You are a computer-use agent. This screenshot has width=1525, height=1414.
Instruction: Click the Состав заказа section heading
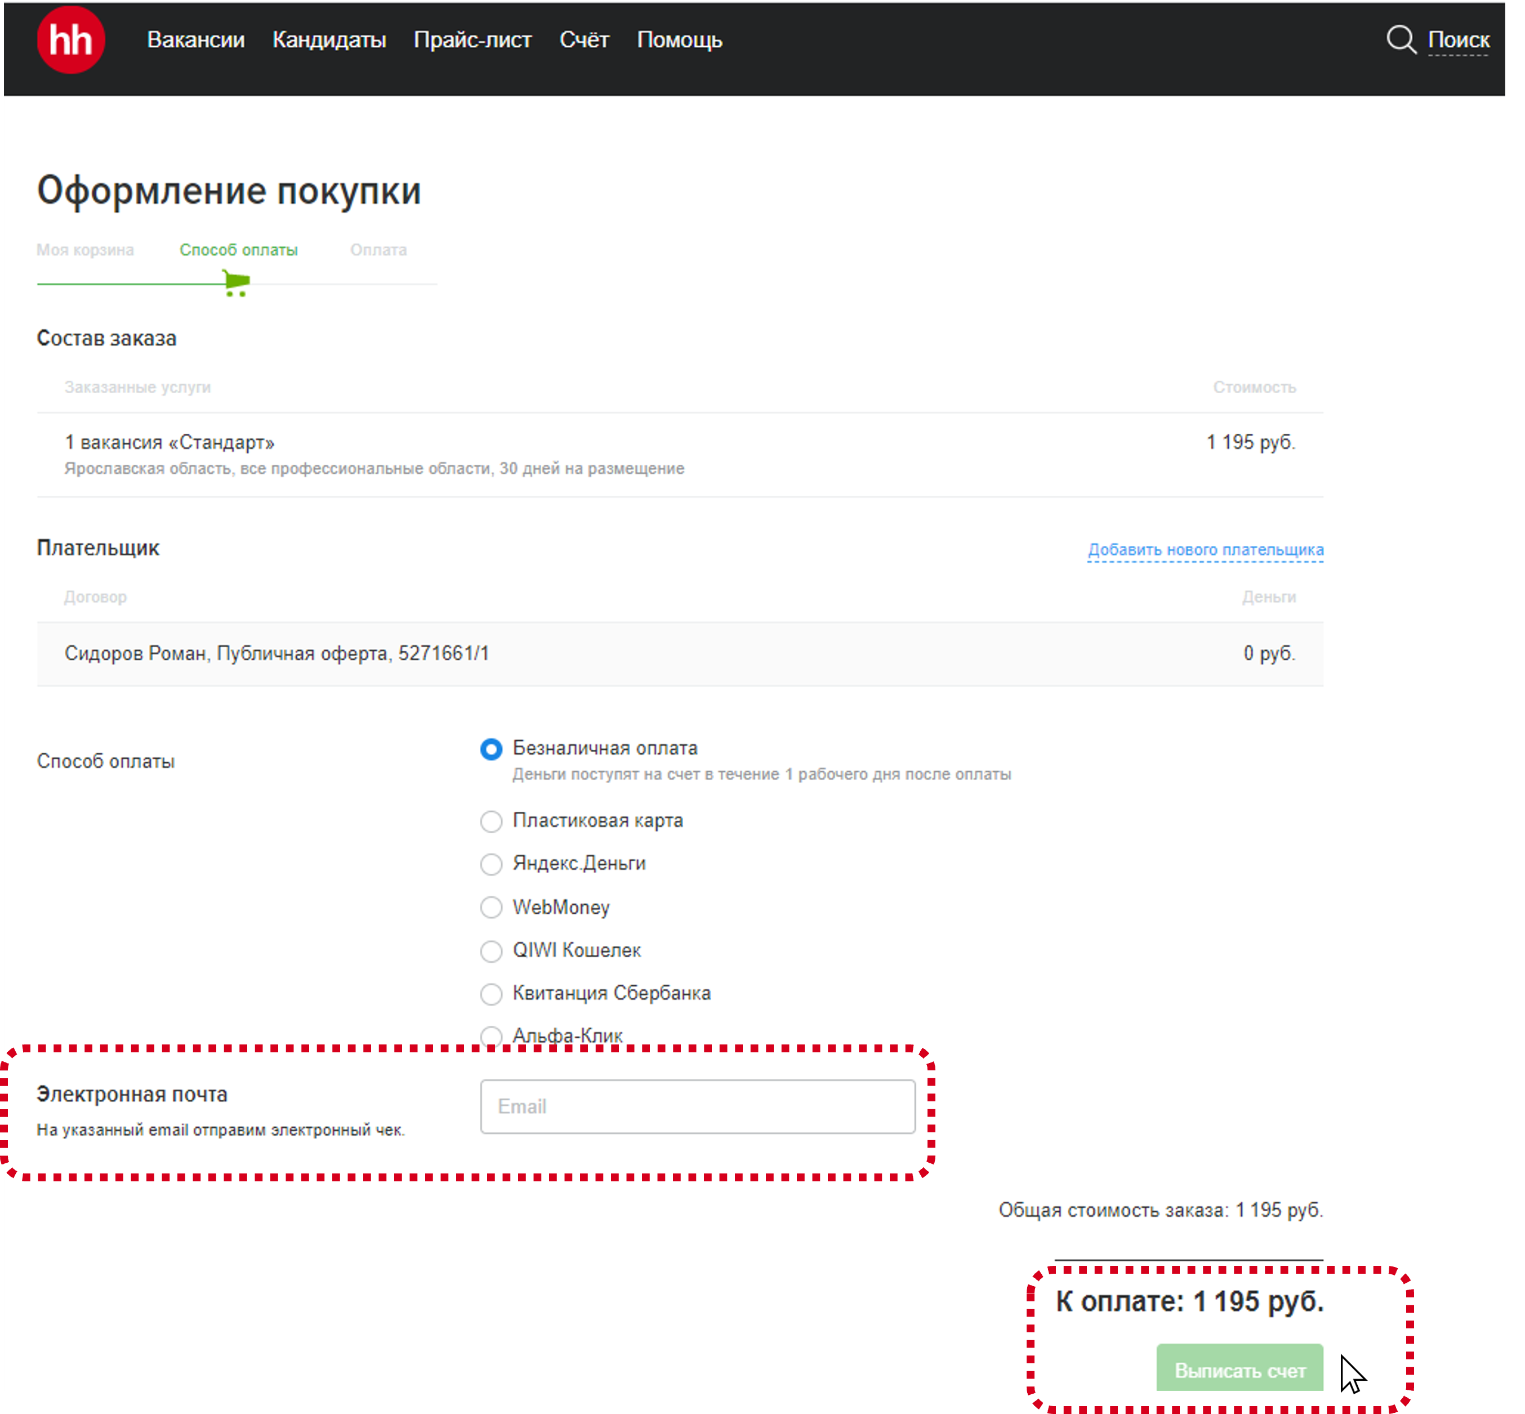[x=106, y=338]
